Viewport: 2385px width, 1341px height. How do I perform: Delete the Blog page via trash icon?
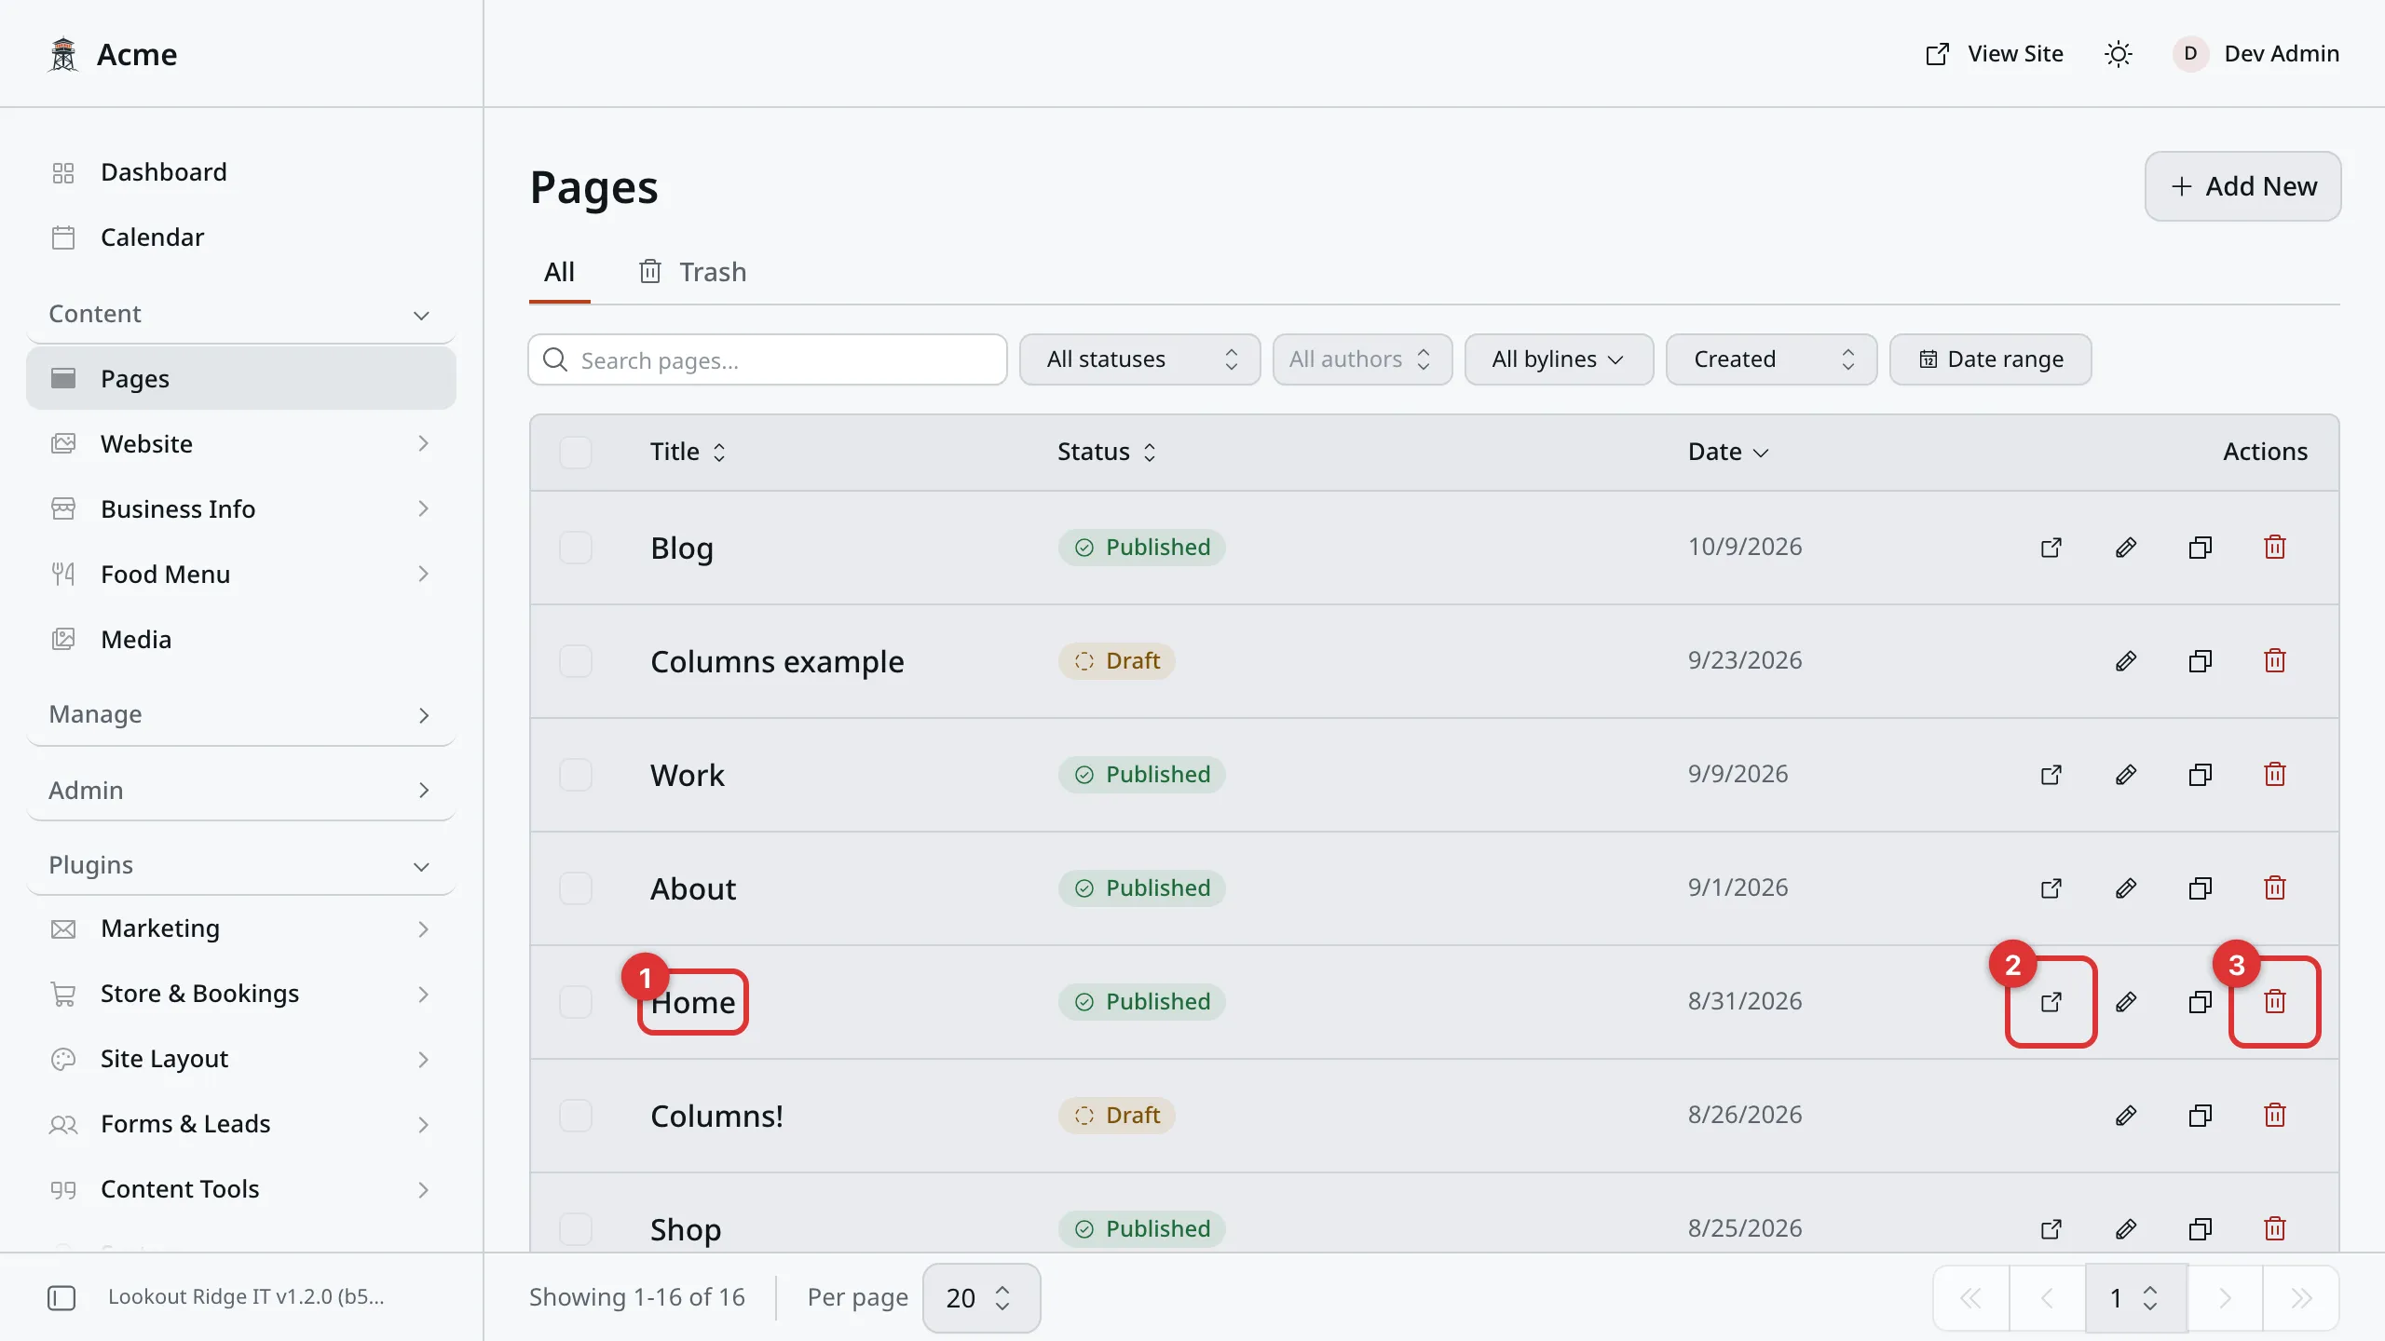[x=2275, y=548]
